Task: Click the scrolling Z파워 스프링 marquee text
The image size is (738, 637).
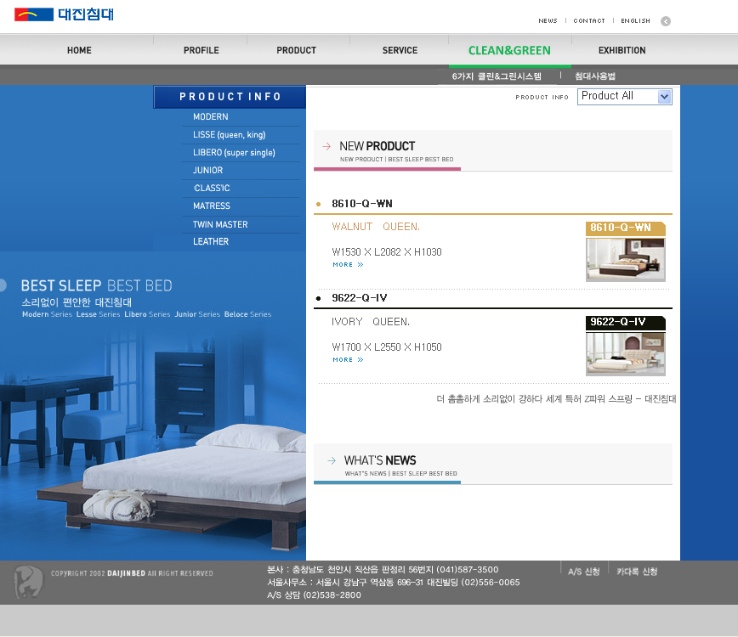Action: point(556,399)
